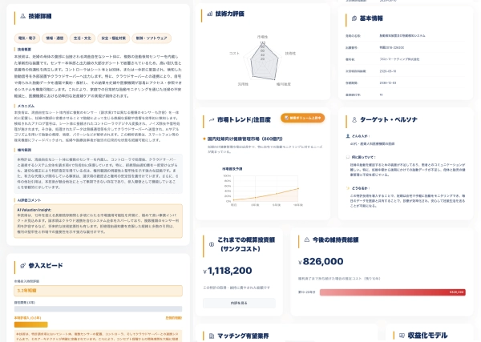Click the orange search volume rising badge

point(302,118)
